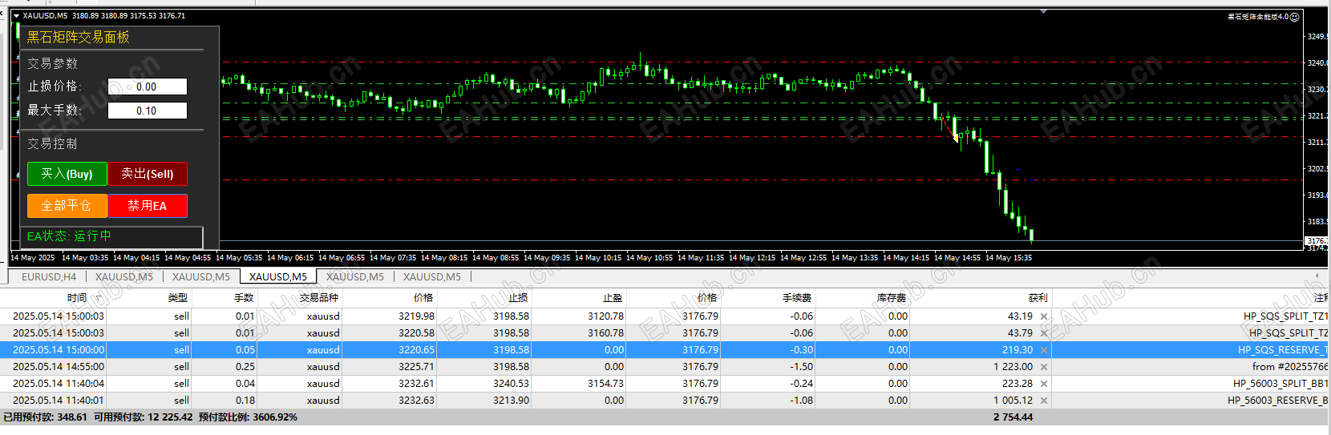
Task: Close the order with profit 43.19
Action: [x=1044, y=316]
